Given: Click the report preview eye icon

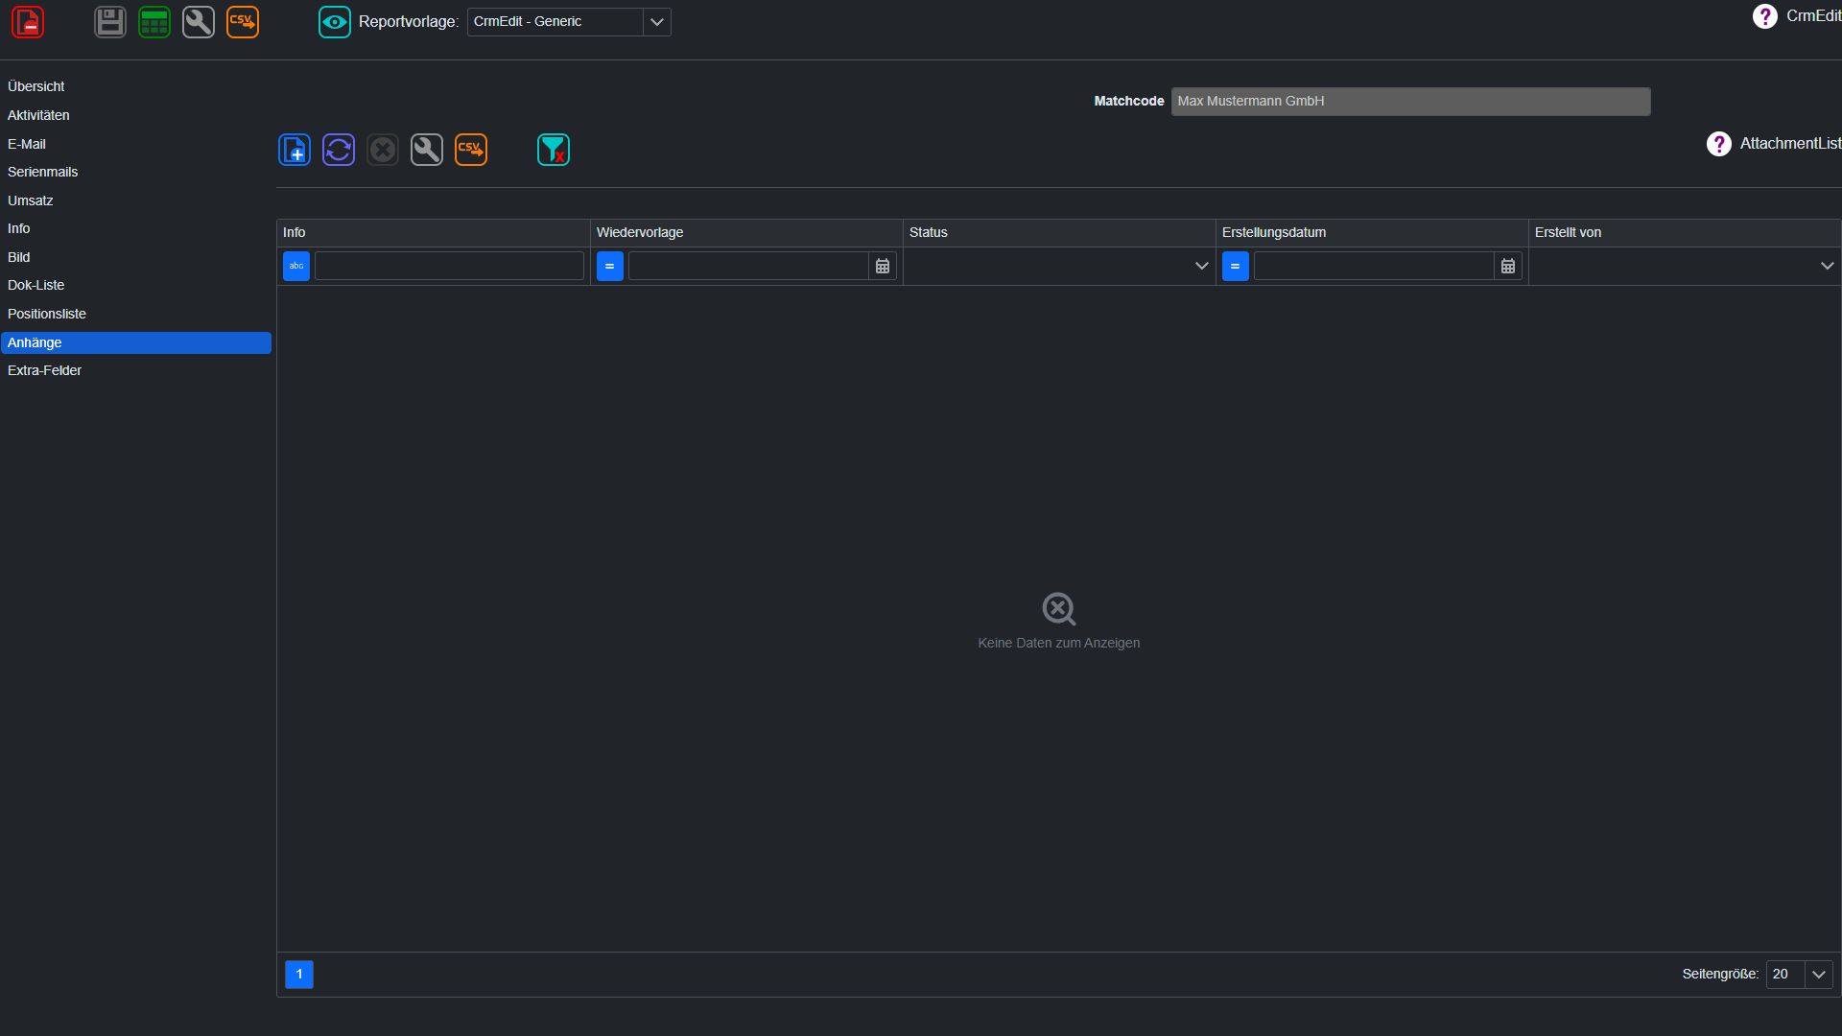Looking at the screenshot, I should click(x=335, y=22).
